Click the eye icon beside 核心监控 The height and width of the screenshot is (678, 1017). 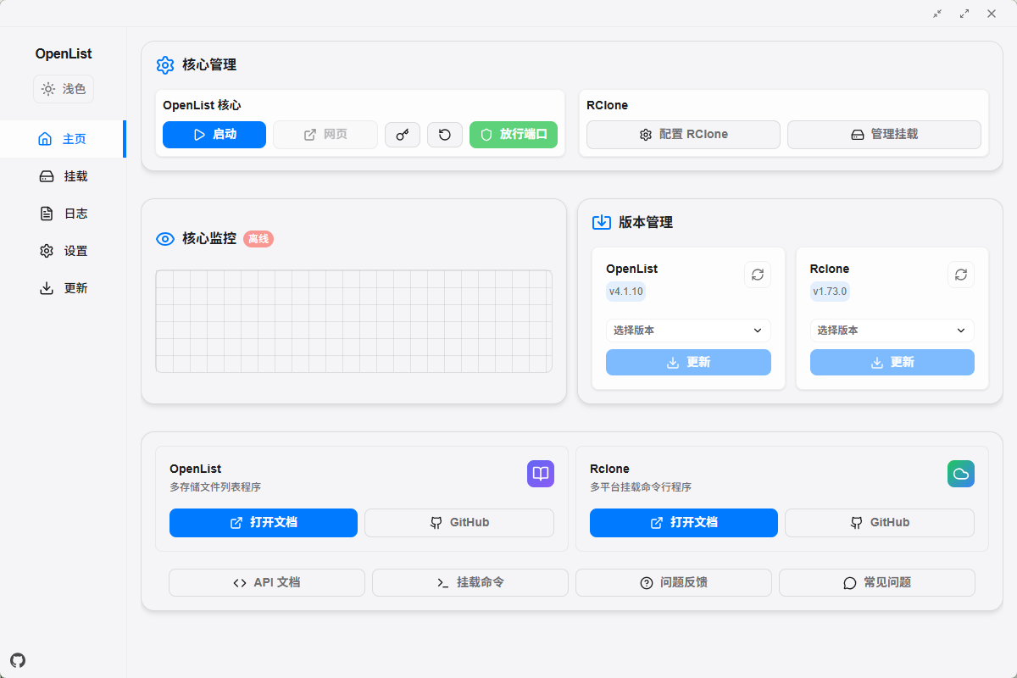click(165, 239)
